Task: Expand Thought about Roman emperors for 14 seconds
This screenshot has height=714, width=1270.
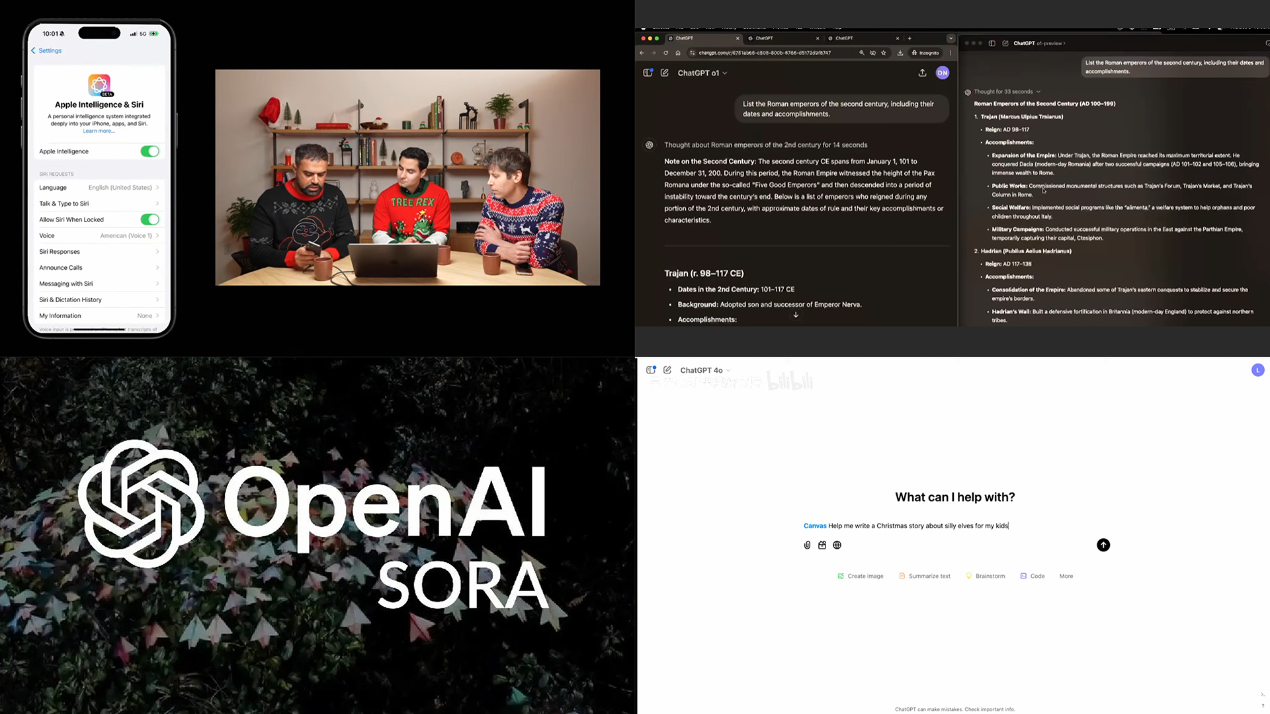Action: click(x=765, y=145)
